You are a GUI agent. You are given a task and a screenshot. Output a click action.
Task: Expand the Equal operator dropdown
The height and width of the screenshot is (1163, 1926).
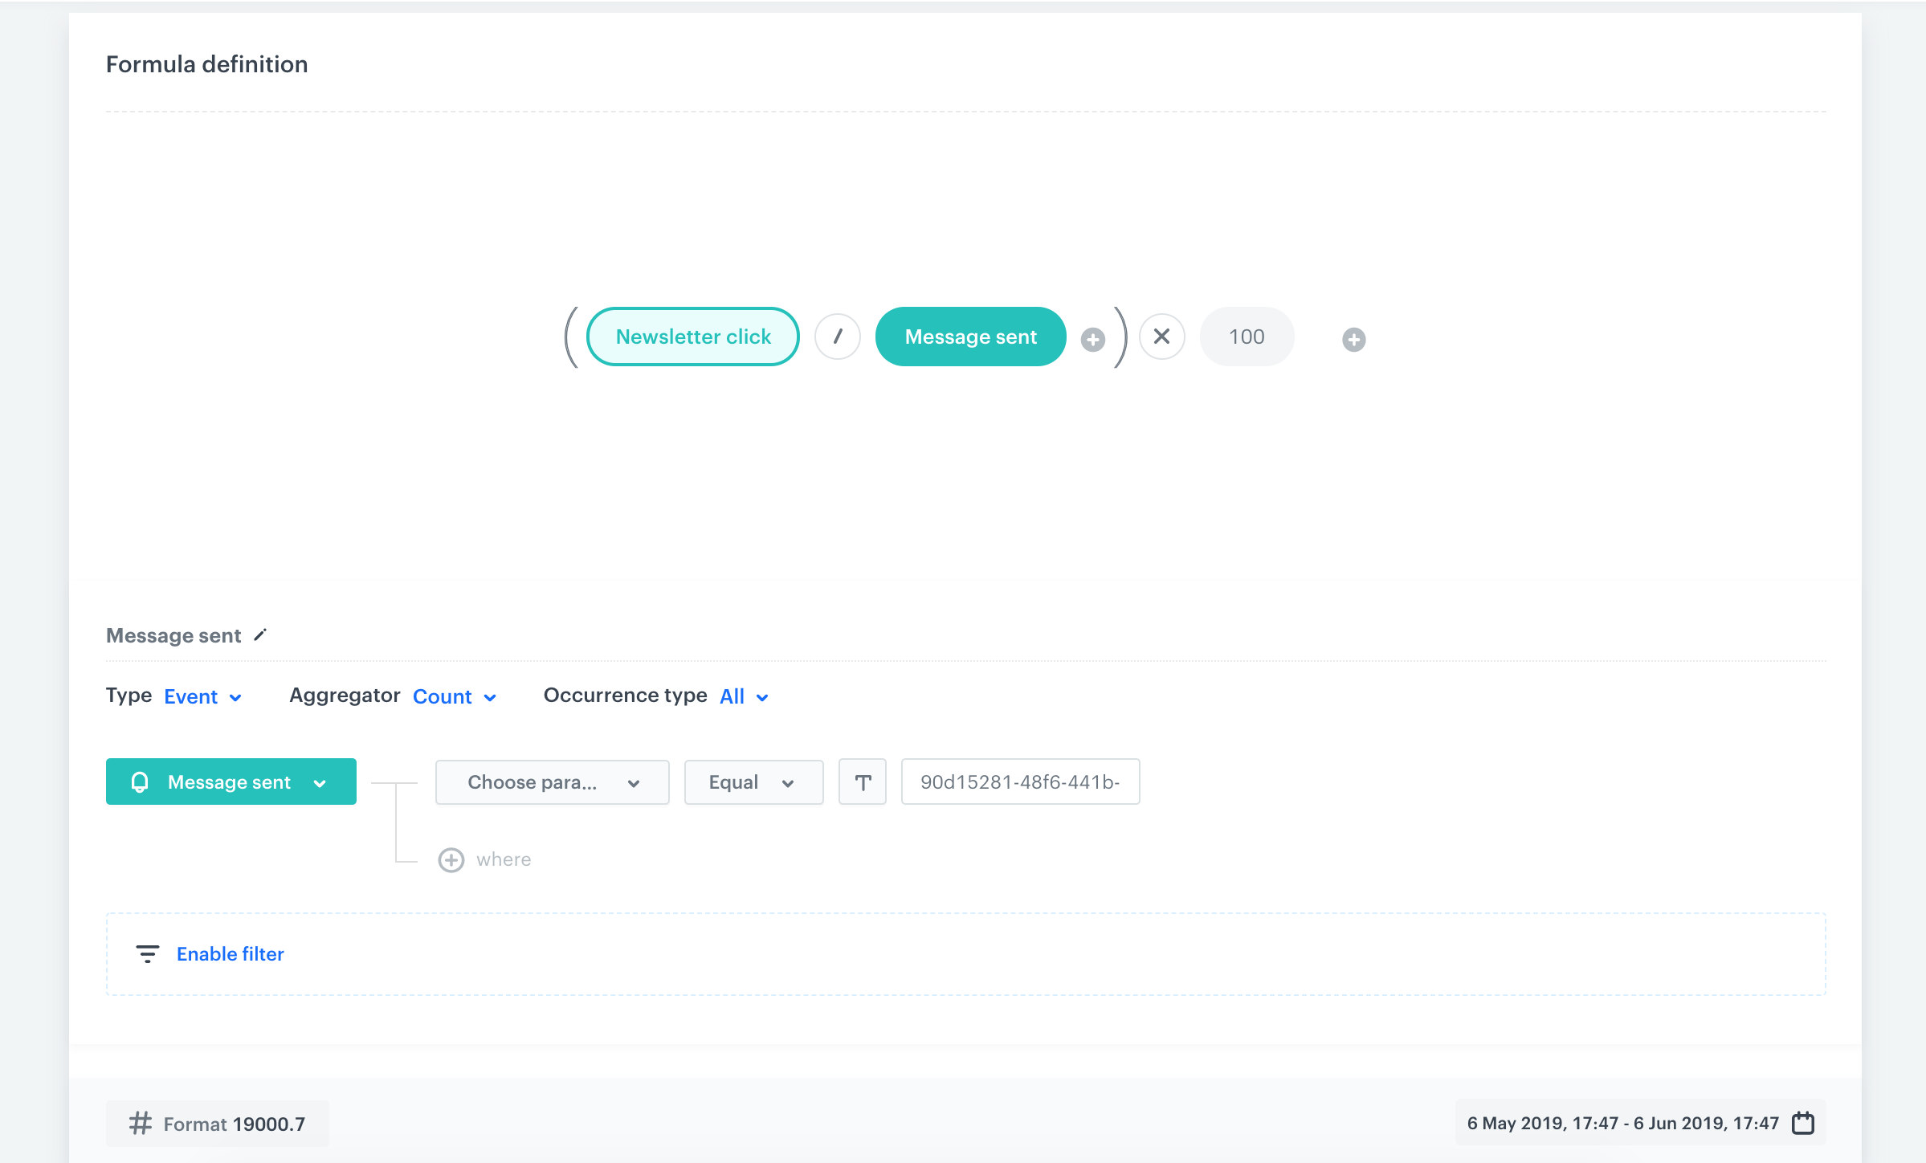coord(753,782)
